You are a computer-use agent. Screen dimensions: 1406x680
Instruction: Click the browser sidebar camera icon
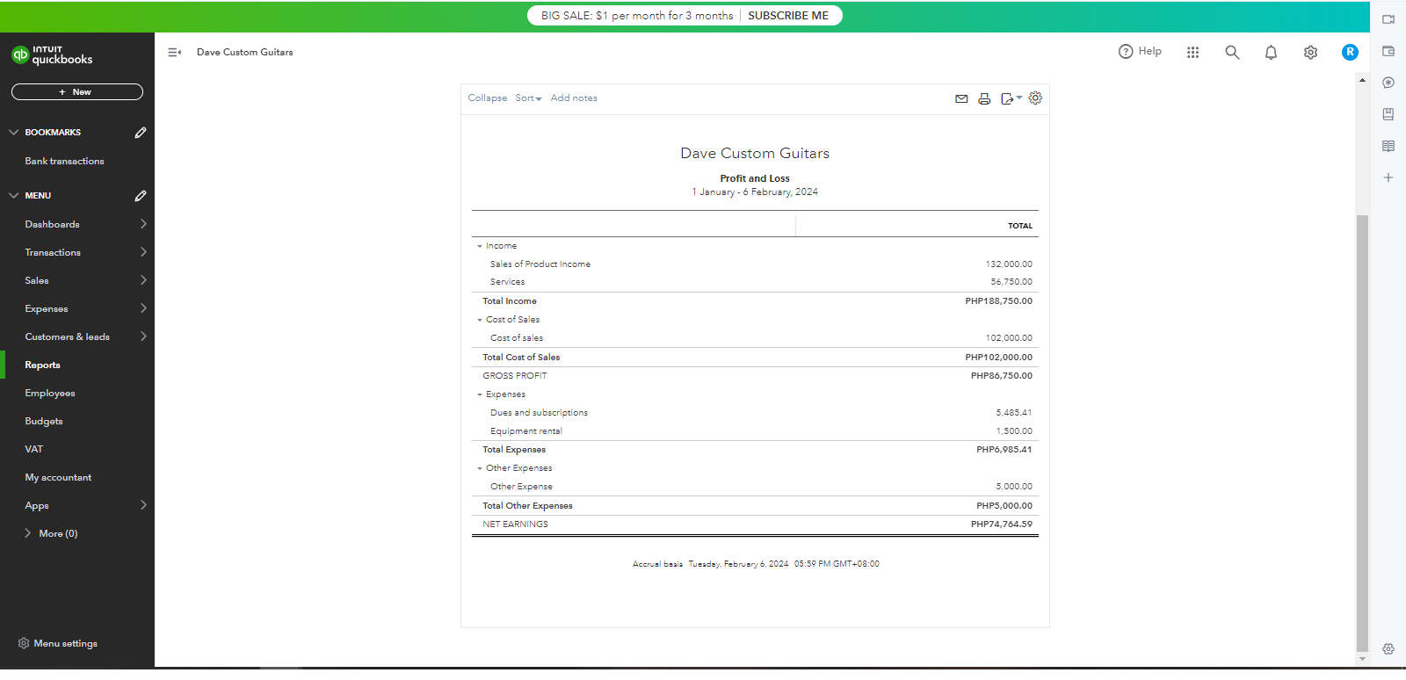[1388, 19]
